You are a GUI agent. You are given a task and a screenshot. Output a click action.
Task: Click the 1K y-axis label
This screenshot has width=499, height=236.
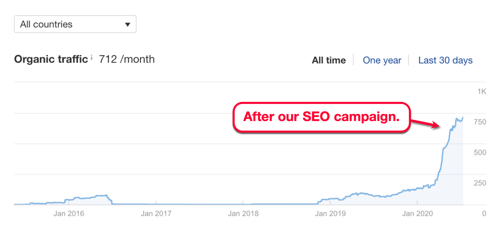coord(482,91)
